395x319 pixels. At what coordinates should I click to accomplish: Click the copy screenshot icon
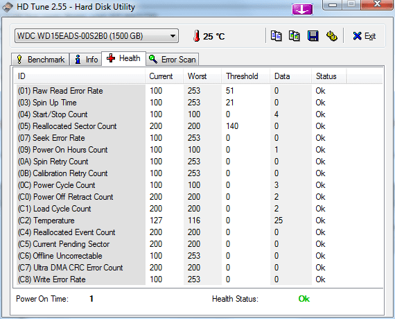[295, 36]
